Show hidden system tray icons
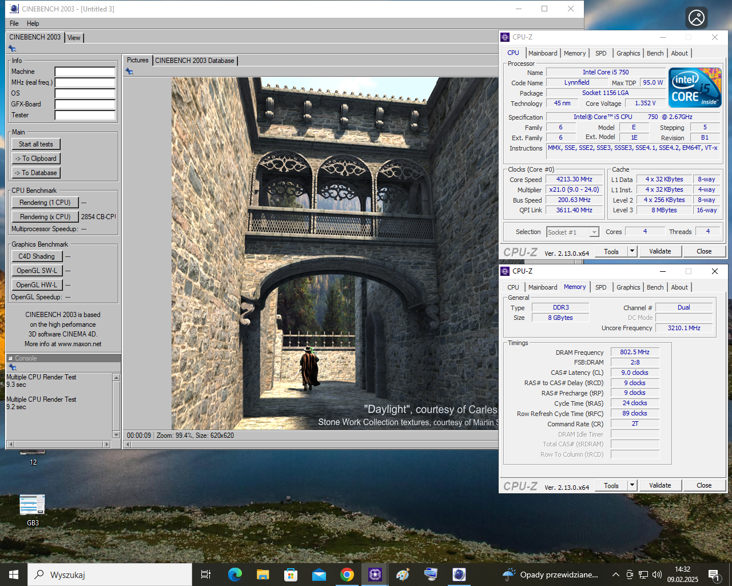732x586 pixels. [x=615, y=575]
